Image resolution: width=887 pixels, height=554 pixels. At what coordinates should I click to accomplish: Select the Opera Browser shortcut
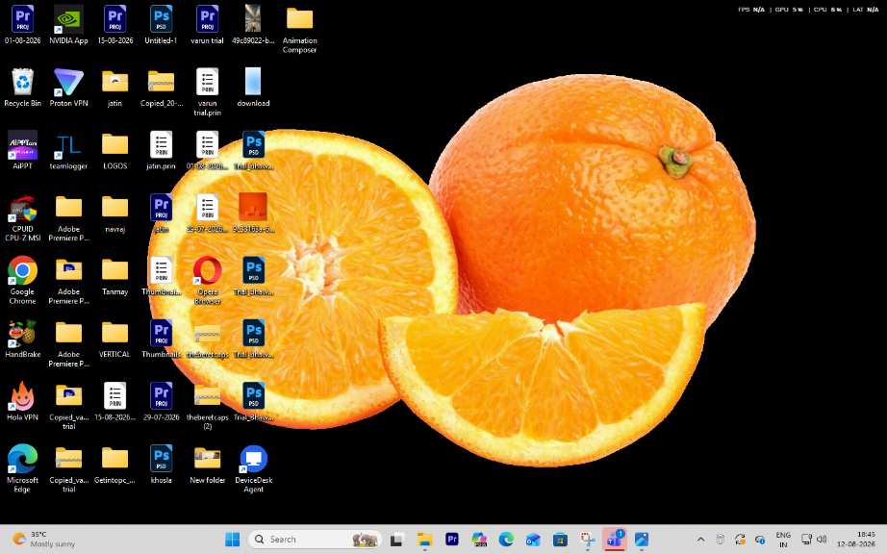click(x=207, y=281)
